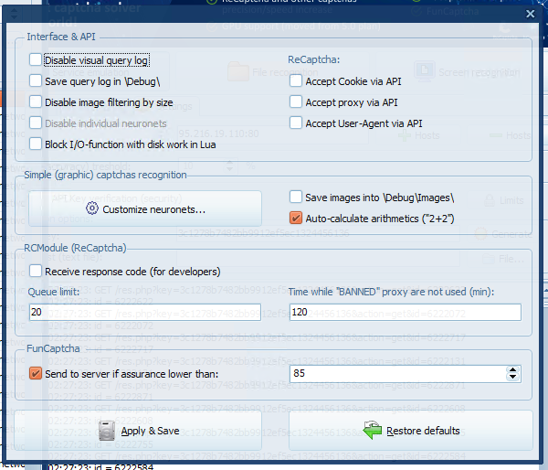This screenshot has height=470, width=548.
Task: Click the gear icon on Customize neuronets
Action: coord(91,209)
